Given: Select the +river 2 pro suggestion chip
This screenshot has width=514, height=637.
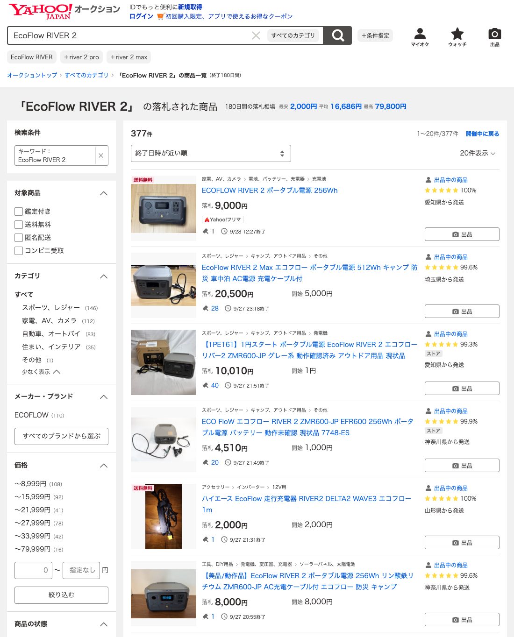Looking at the screenshot, I should pyautogui.click(x=82, y=57).
